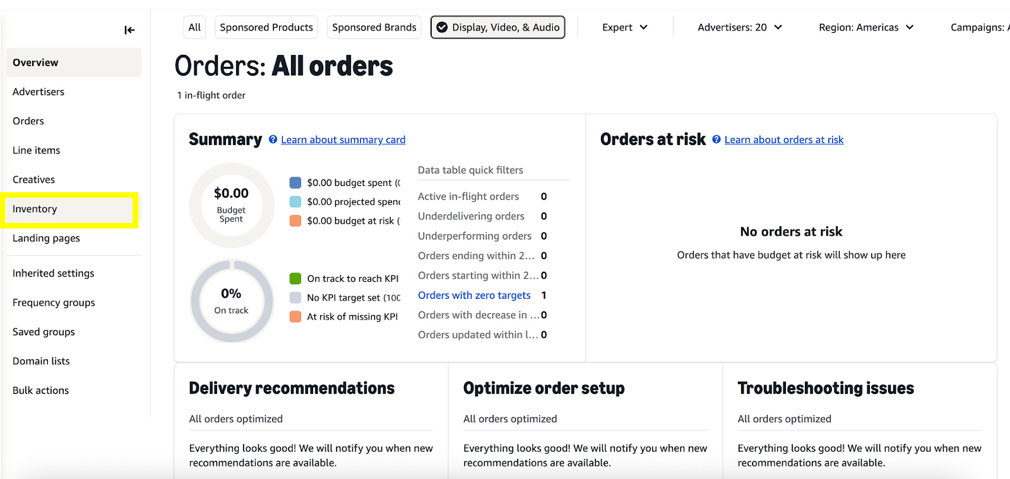
Task: Click the checkmark icon on Display, Video, & Audio
Action: pos(442,27)
